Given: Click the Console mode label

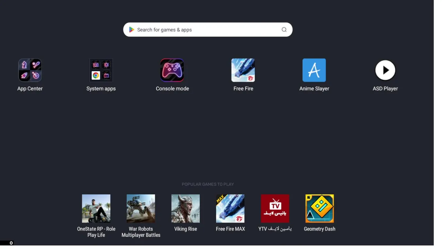Looking at the screenshot, I should (x=172, y=89).
